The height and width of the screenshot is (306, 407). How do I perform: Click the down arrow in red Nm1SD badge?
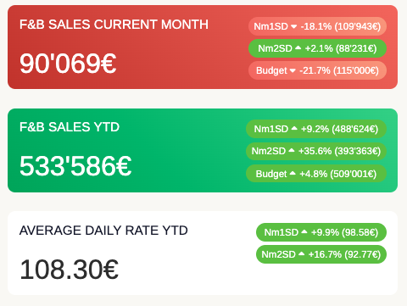294,26
